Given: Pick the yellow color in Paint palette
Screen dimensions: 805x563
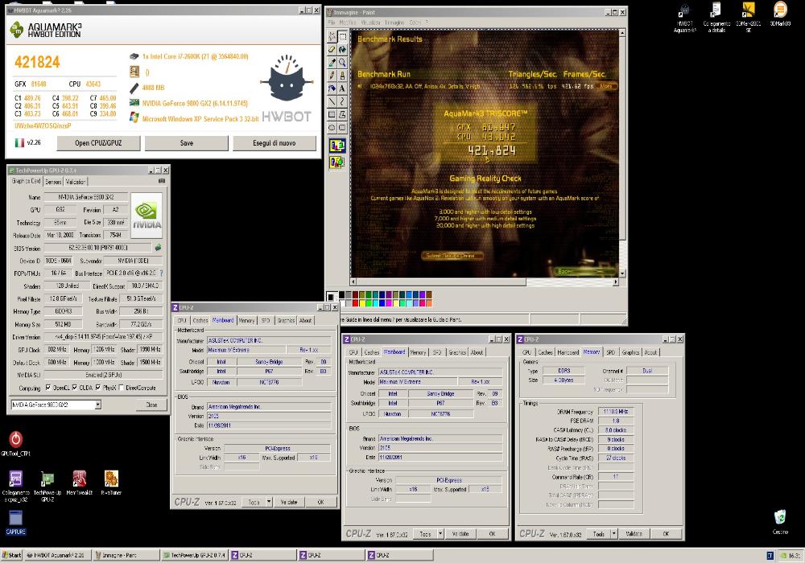Looking at the screenshot, I should (x=361, y=303).
